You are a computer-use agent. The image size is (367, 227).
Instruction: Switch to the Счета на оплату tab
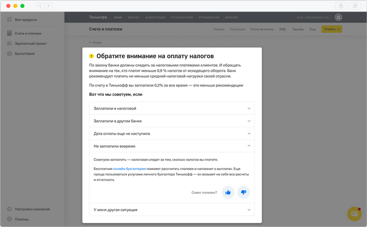(262, 29)
